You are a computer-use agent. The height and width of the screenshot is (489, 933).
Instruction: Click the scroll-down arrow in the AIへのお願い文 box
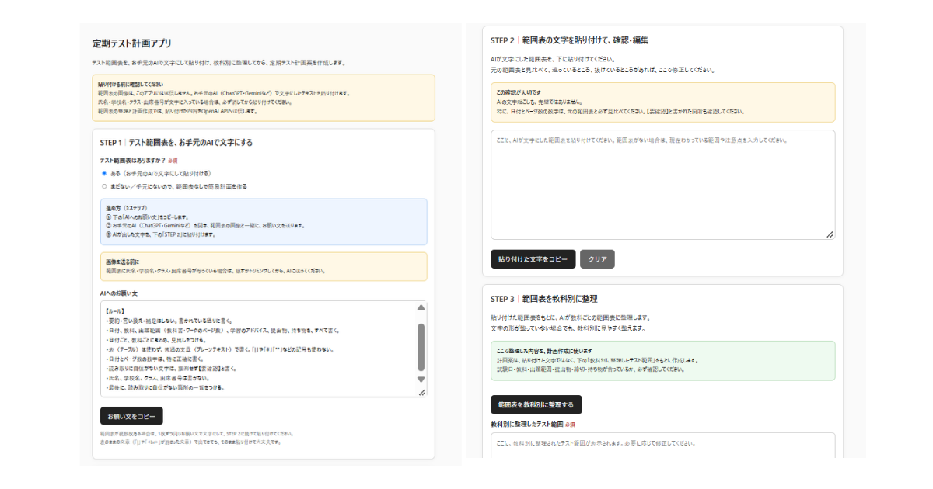tap(421, 380)
